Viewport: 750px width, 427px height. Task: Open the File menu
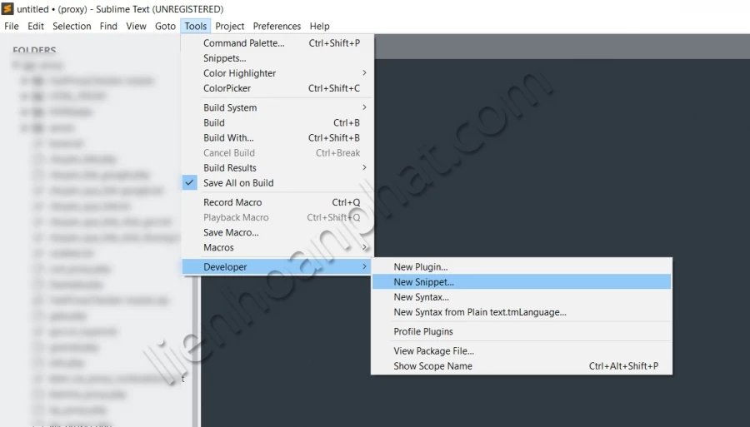pyautogui.click(x=12, y=27)
